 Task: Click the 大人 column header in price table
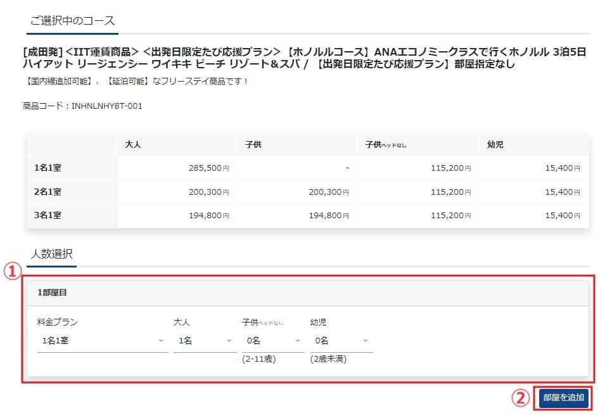133,145
